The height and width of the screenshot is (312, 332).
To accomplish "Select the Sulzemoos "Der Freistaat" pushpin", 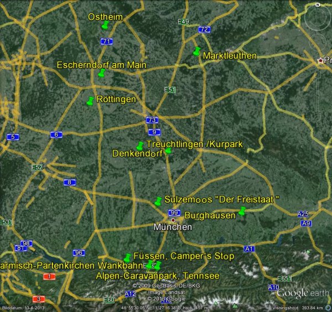I will tap(159, 200).
